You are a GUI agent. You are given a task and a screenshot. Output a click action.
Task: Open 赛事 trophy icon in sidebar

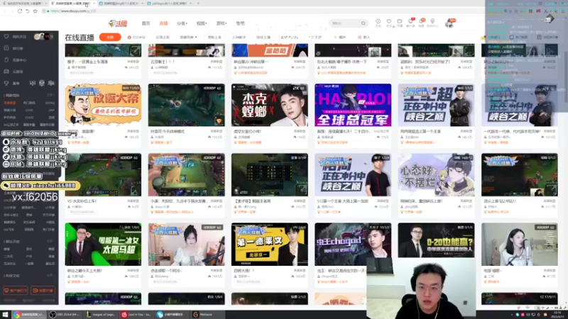point(6,83)
